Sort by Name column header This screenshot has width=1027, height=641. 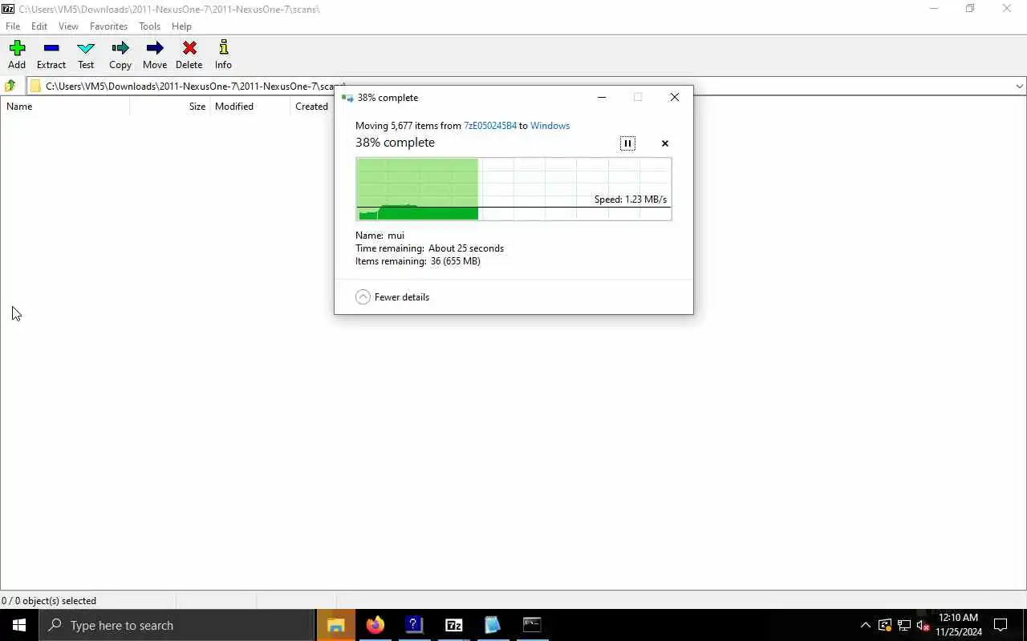click(65, 107)
